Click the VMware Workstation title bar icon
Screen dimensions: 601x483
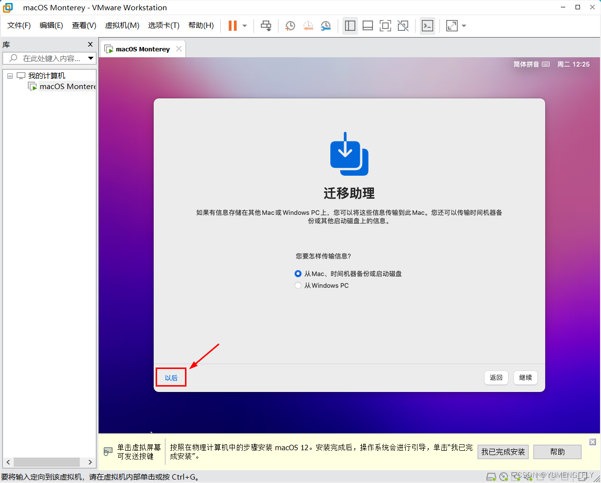tap(8, 7)
